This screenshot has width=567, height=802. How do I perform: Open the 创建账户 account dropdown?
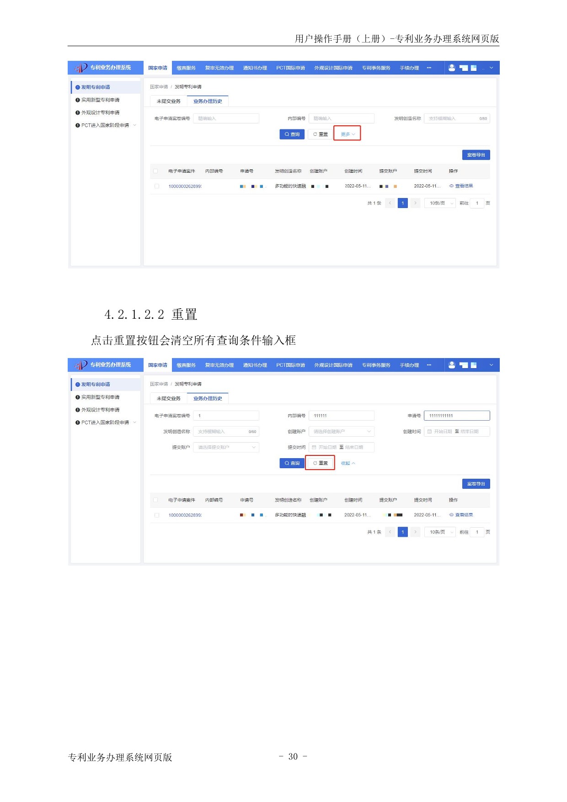(342, 432)
